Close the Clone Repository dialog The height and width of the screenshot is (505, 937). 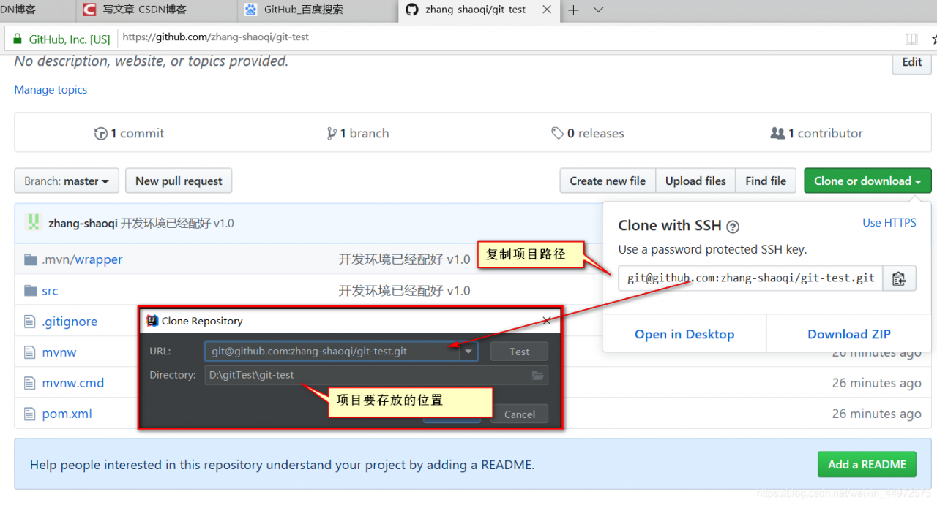point(547,321)
